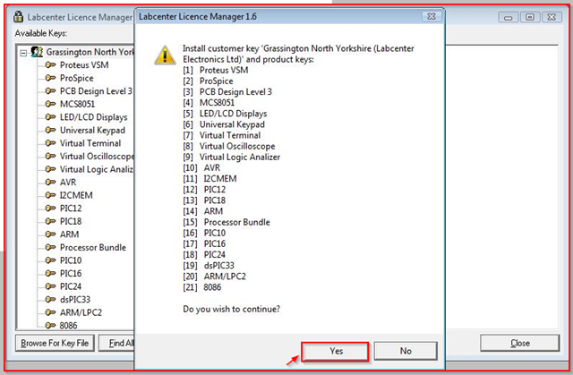This screenshot has width=573, height=375.
Task: Select PIC24 key icon in tree
Action: pyautogui.click(x=50, y=286)
